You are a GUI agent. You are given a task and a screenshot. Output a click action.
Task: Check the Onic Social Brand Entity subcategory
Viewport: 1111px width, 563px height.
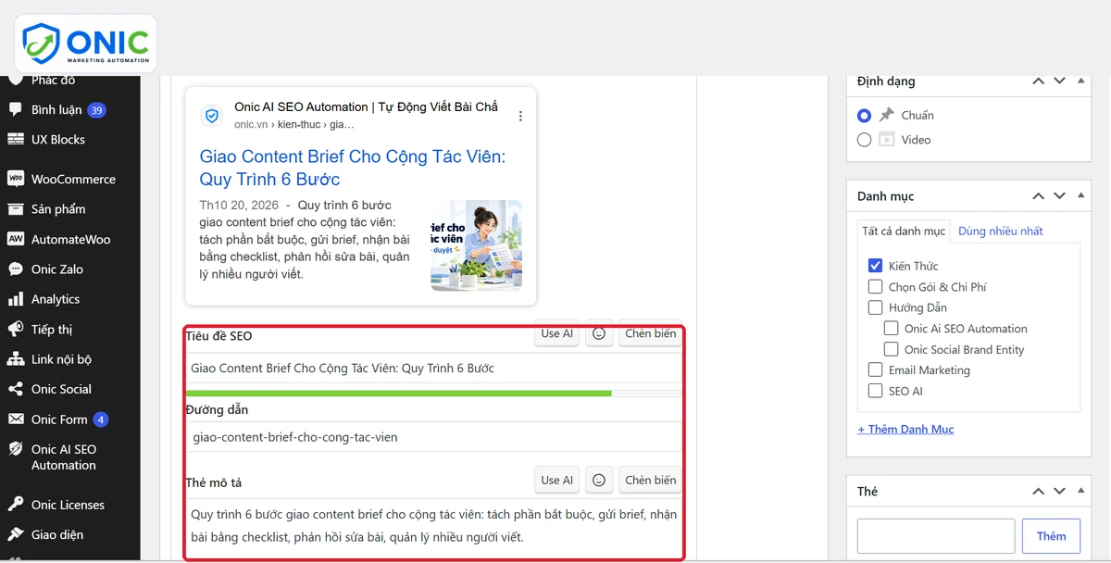[891, 349]
